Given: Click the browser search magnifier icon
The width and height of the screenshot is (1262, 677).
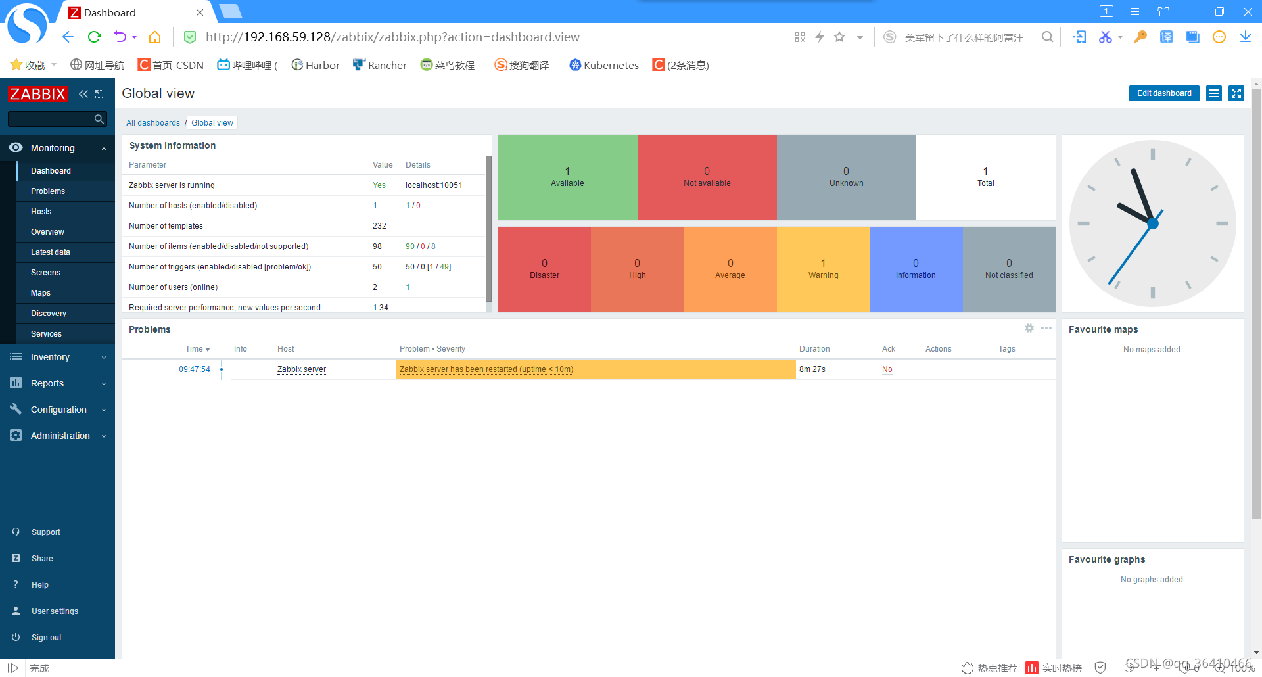Looking at the screenshot, I should click(1048, 37).
